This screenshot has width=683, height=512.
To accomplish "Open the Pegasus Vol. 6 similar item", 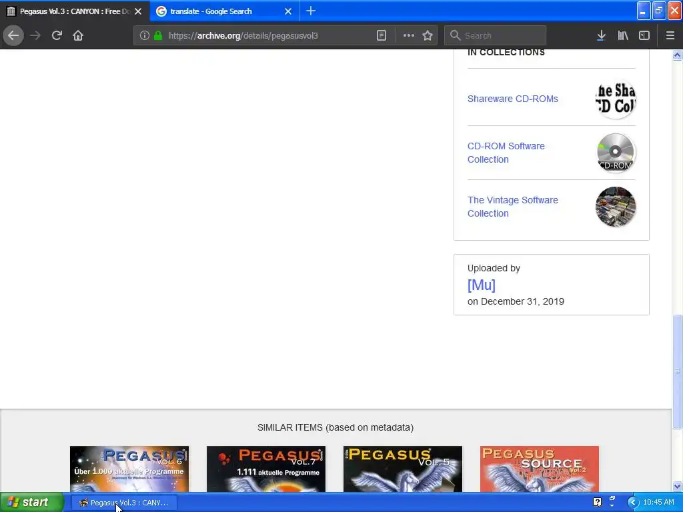I will (x=129, y=469).
